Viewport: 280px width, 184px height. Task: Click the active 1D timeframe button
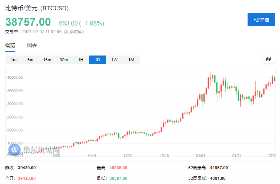click(x=97, y=60)
